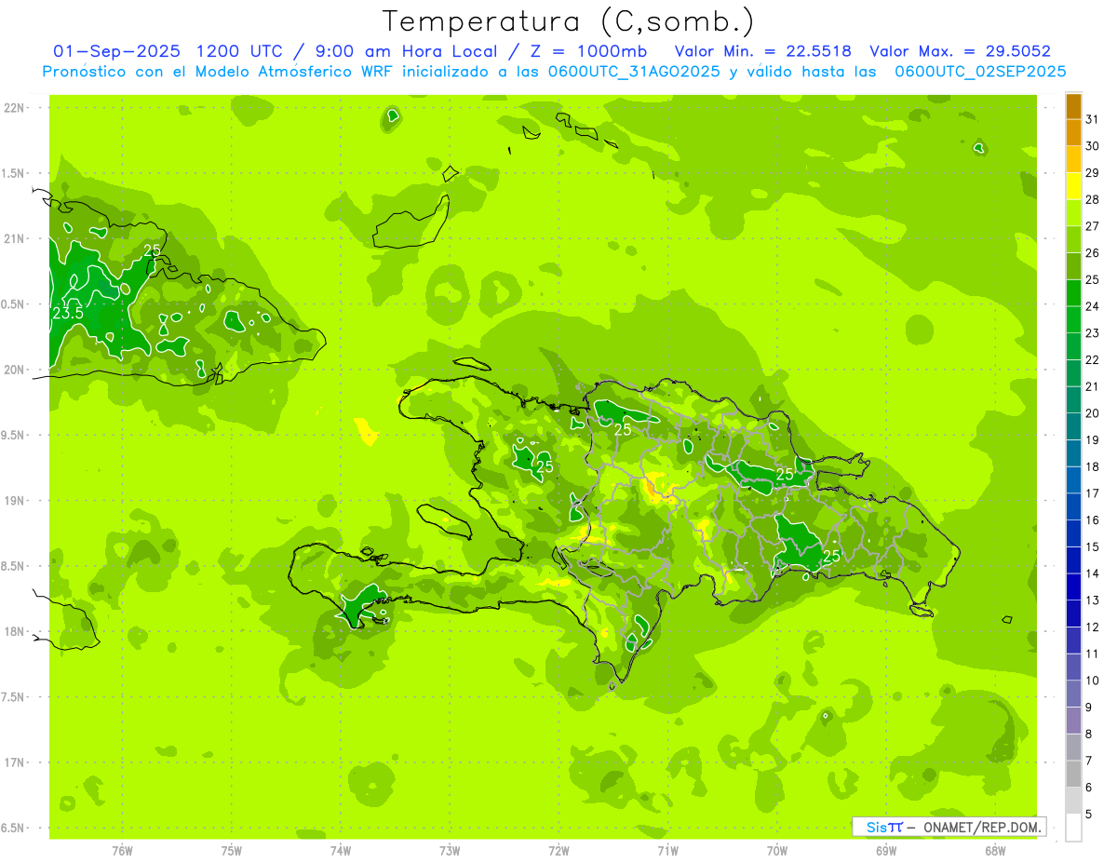The height and width of the screenshot is (863, 1117).
Task: Click the '20N' latitude label
Action: coord(14,370)
